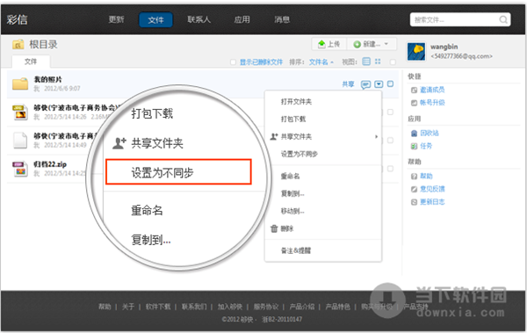This screenshot has width=527, height=333.
Task: Tick select-all checkbox beside view icons
Action: pyautogui.click(x=393, y=62)
